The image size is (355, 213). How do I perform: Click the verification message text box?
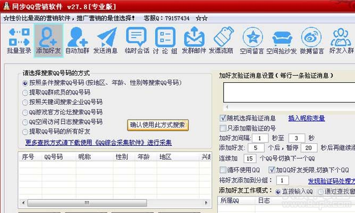coord(289,92)
